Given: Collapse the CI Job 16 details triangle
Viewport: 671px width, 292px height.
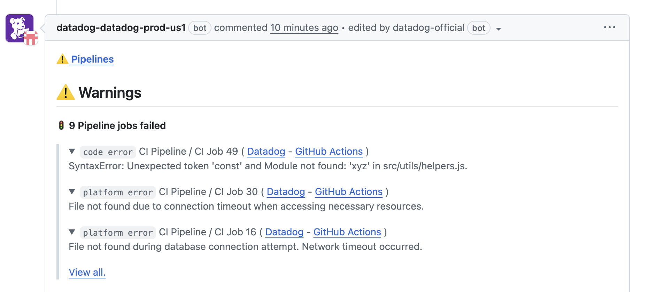Looking at the screenshot, I should click(x=72, y=232).
